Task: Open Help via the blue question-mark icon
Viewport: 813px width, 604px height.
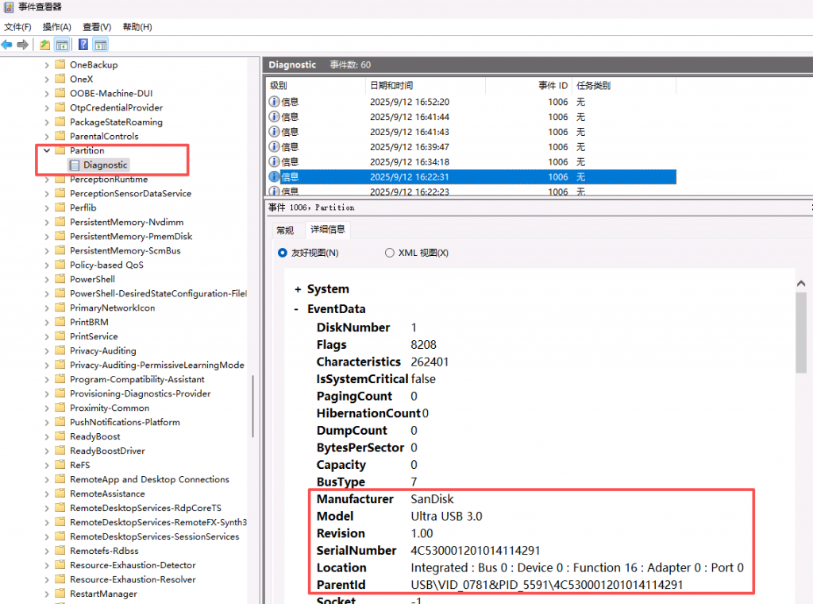Action: pyautogui.click(x=83, y=45)
